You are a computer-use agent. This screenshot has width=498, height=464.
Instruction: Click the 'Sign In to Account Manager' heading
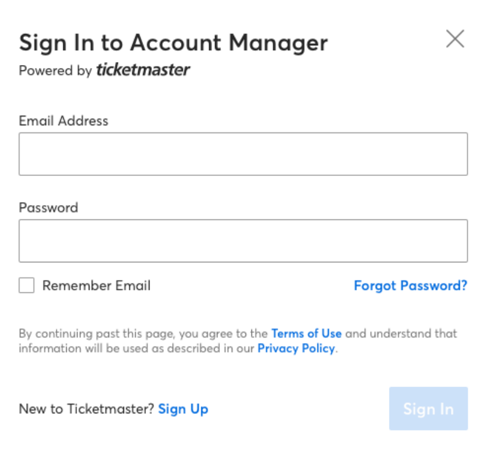click(173, 43)
